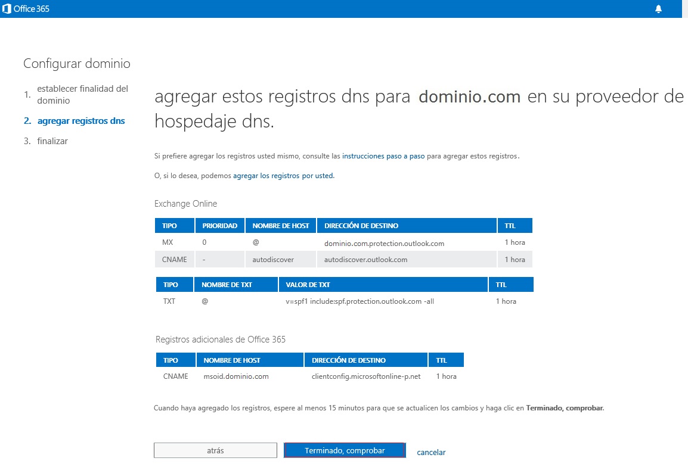Click agregar los registros por usted link
The width and height of the screenshot is (688, 464).
click(283, 176)
